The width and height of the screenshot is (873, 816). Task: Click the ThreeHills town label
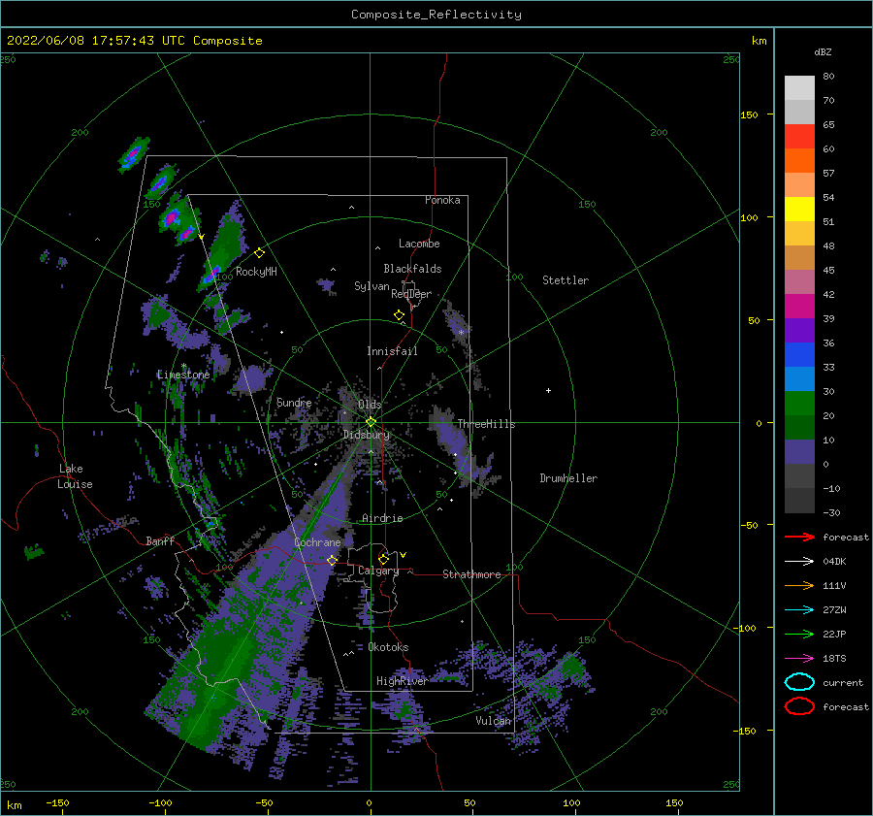click(486, 424)
